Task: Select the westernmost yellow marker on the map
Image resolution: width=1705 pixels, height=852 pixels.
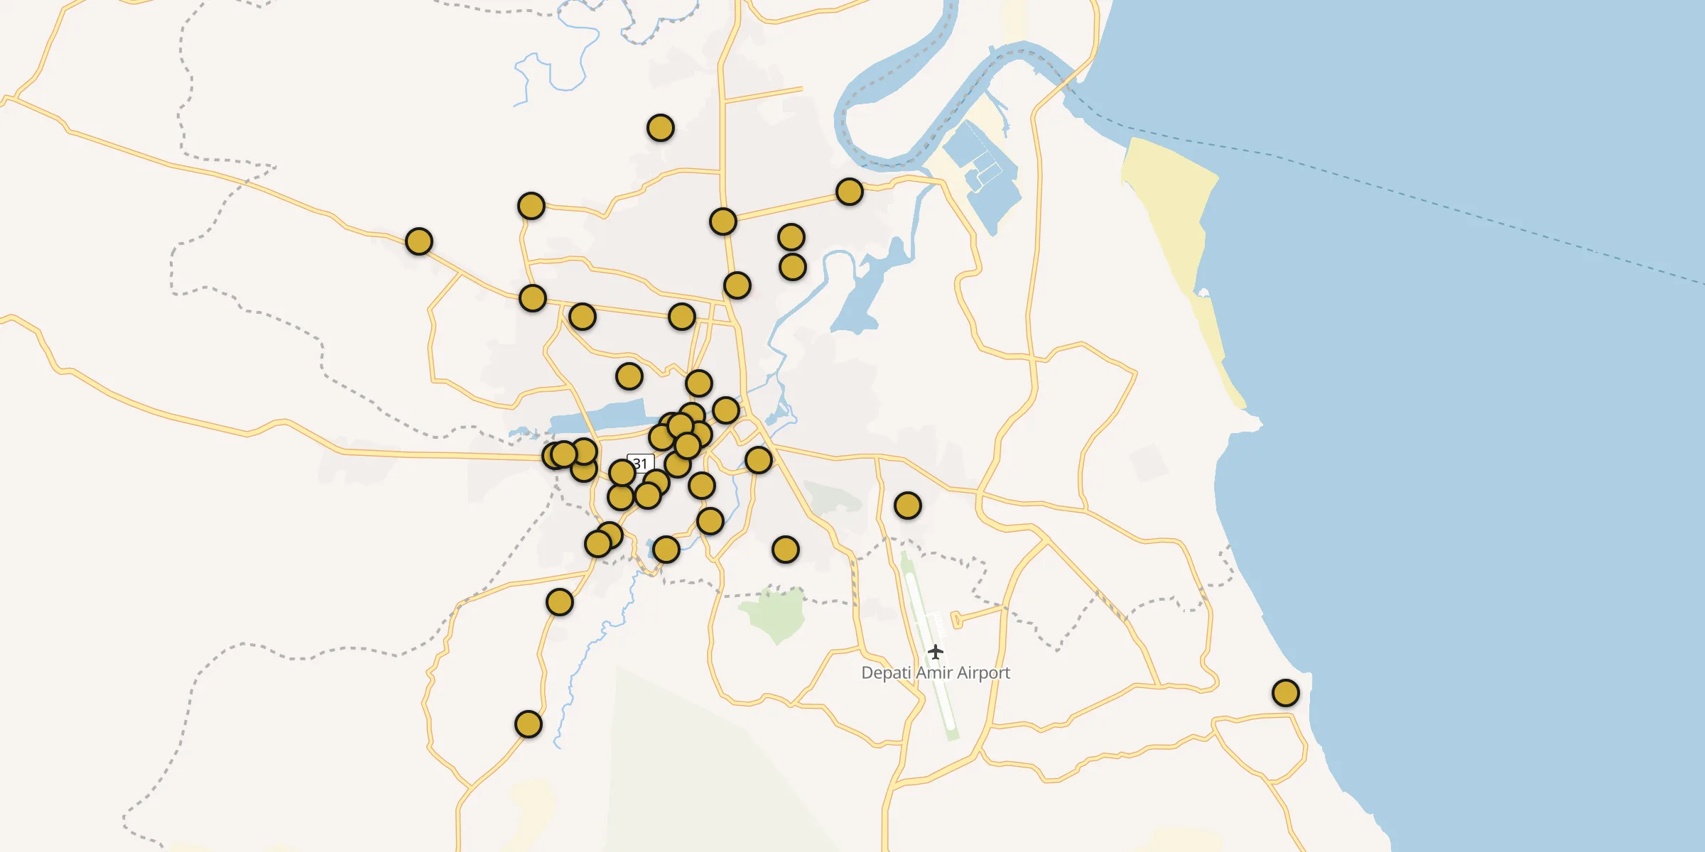Action: 419,241
